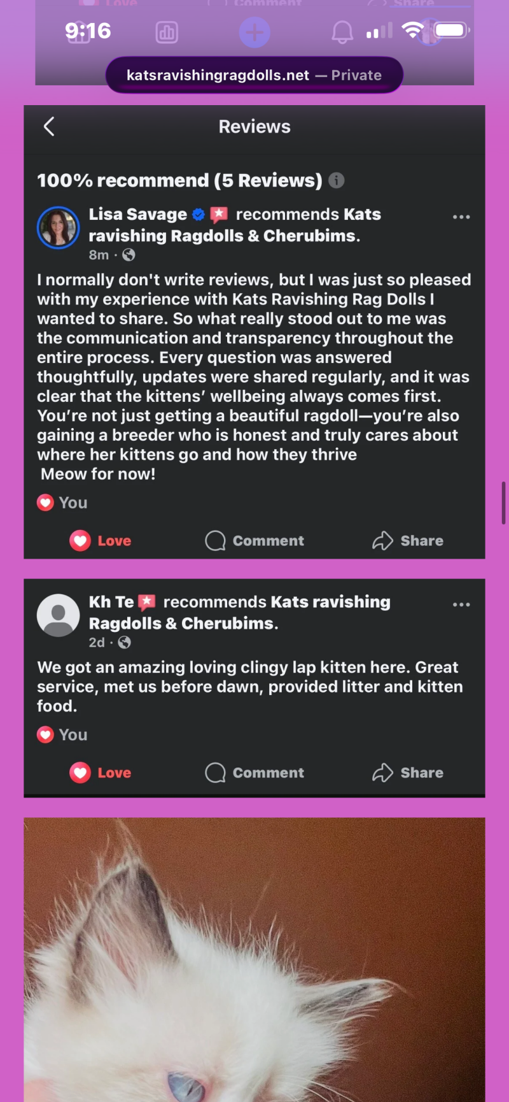This screenshot has width=509, height=1102.
Task: Open Kh Te's default avatar
Action: [x=58, y=615]
